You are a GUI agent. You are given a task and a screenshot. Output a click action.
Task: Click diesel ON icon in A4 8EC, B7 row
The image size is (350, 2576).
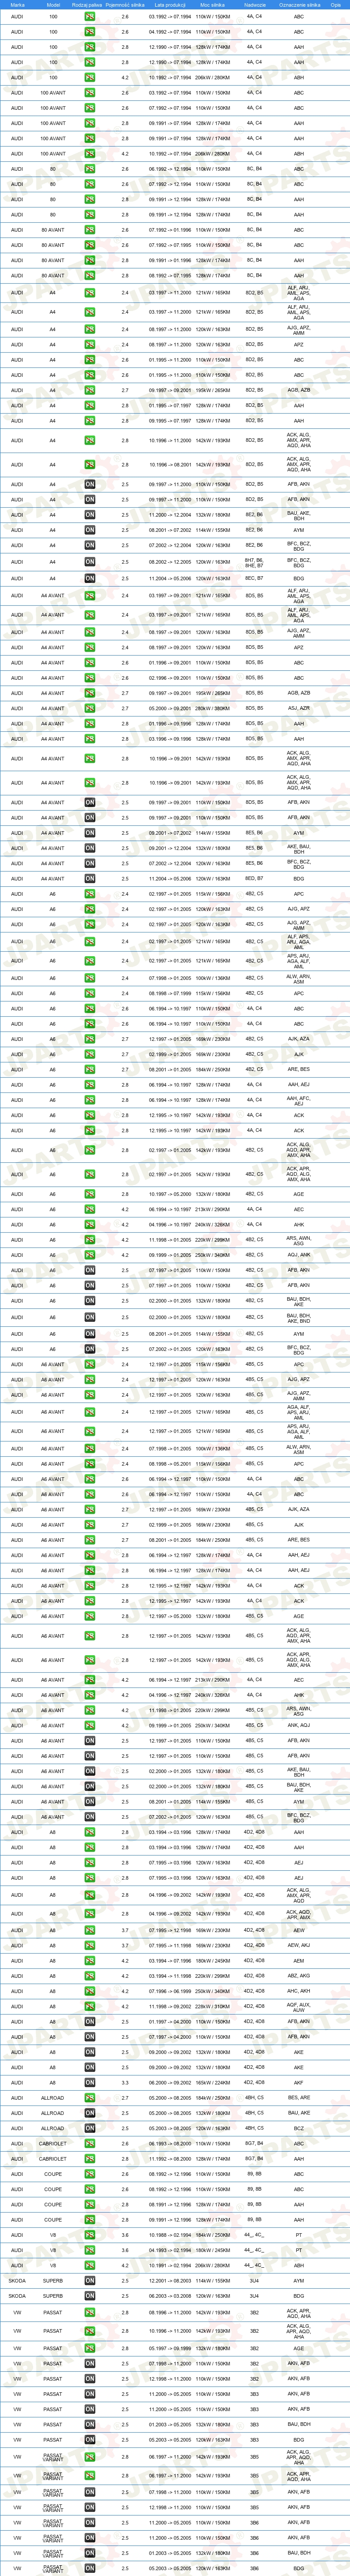pos(90,578)
